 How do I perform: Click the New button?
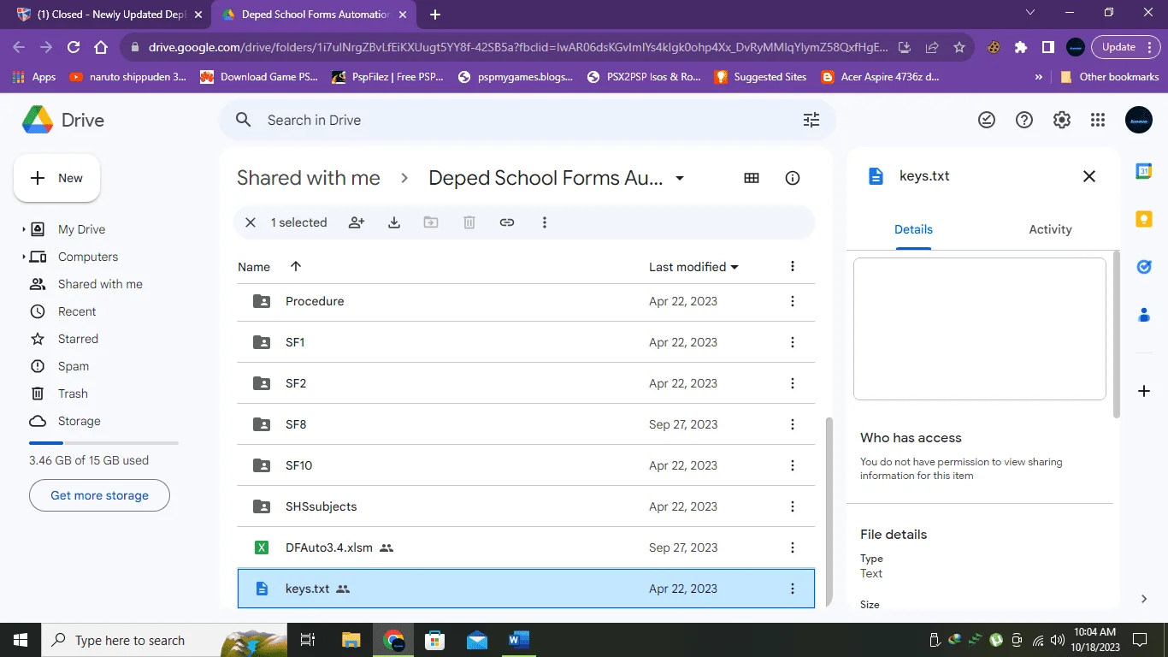56,178
